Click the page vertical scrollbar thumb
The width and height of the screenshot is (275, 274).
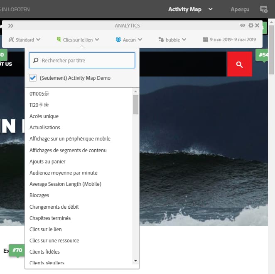[272, 50]
